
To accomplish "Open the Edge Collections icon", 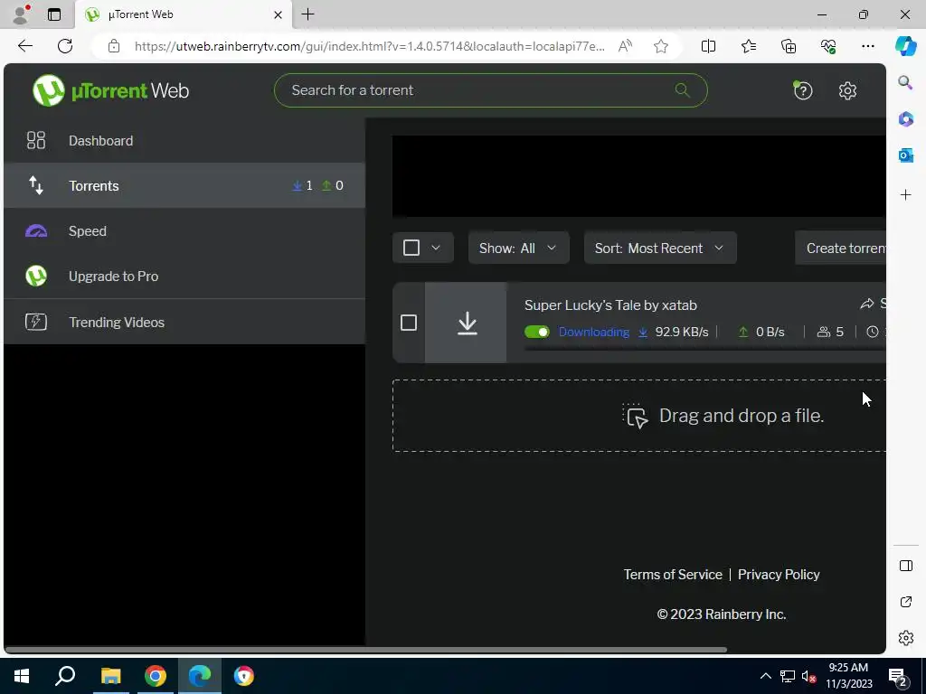I will (789, 46).
